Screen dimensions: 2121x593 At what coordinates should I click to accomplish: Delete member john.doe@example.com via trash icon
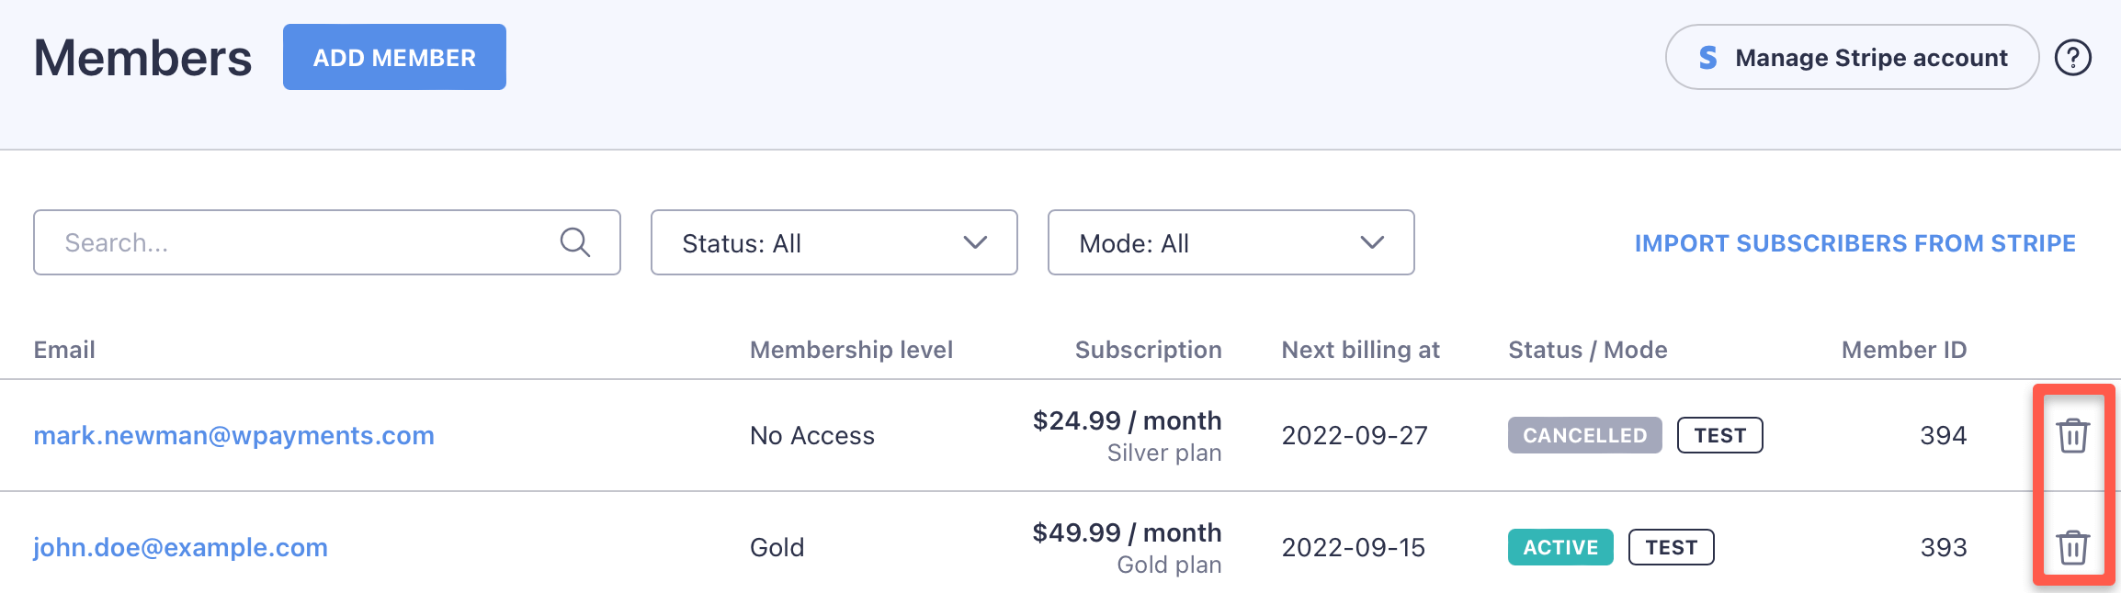pos(2072,547)
